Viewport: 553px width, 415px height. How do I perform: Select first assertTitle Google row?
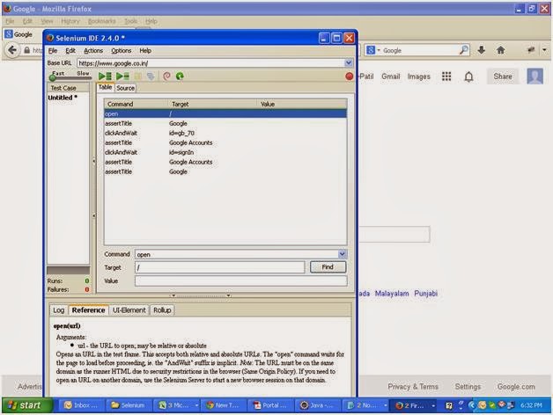(225, 124)
